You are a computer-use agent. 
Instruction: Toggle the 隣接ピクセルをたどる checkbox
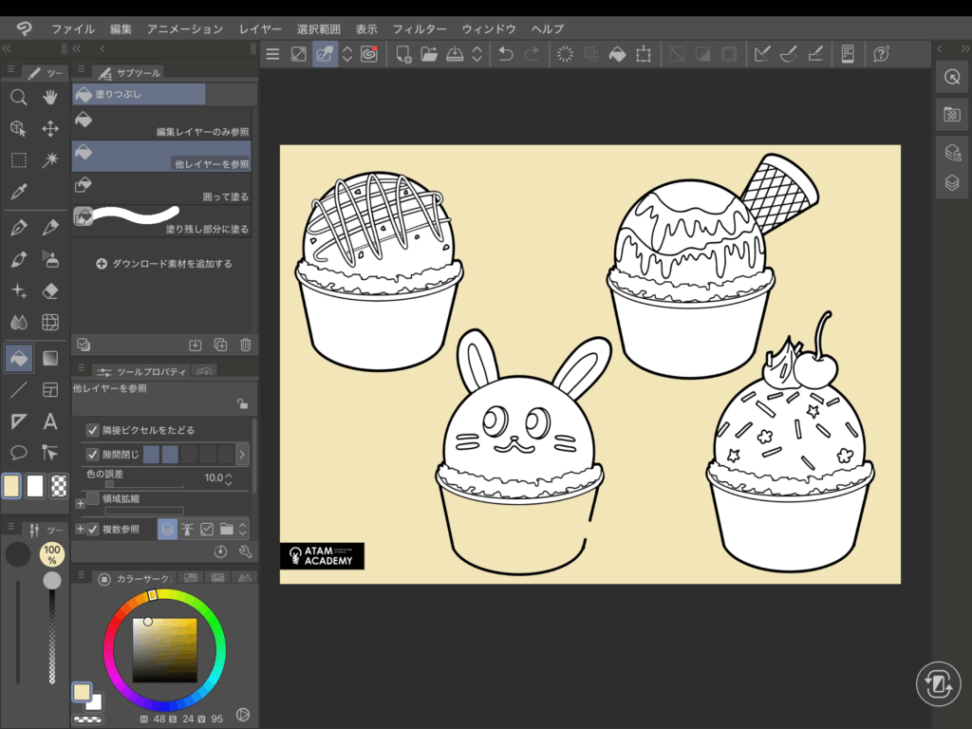(93, 430)
